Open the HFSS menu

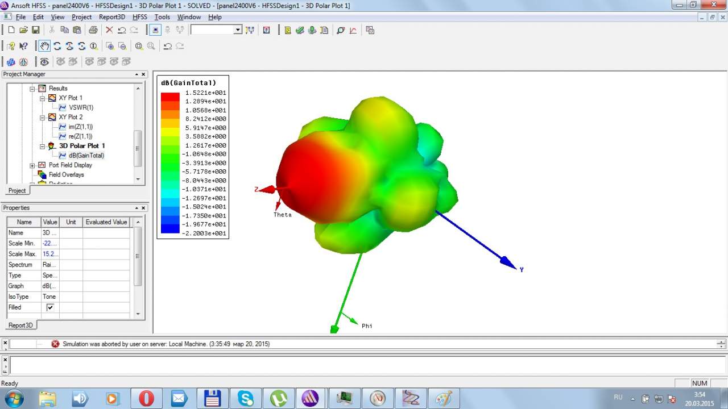coord(139,17)
